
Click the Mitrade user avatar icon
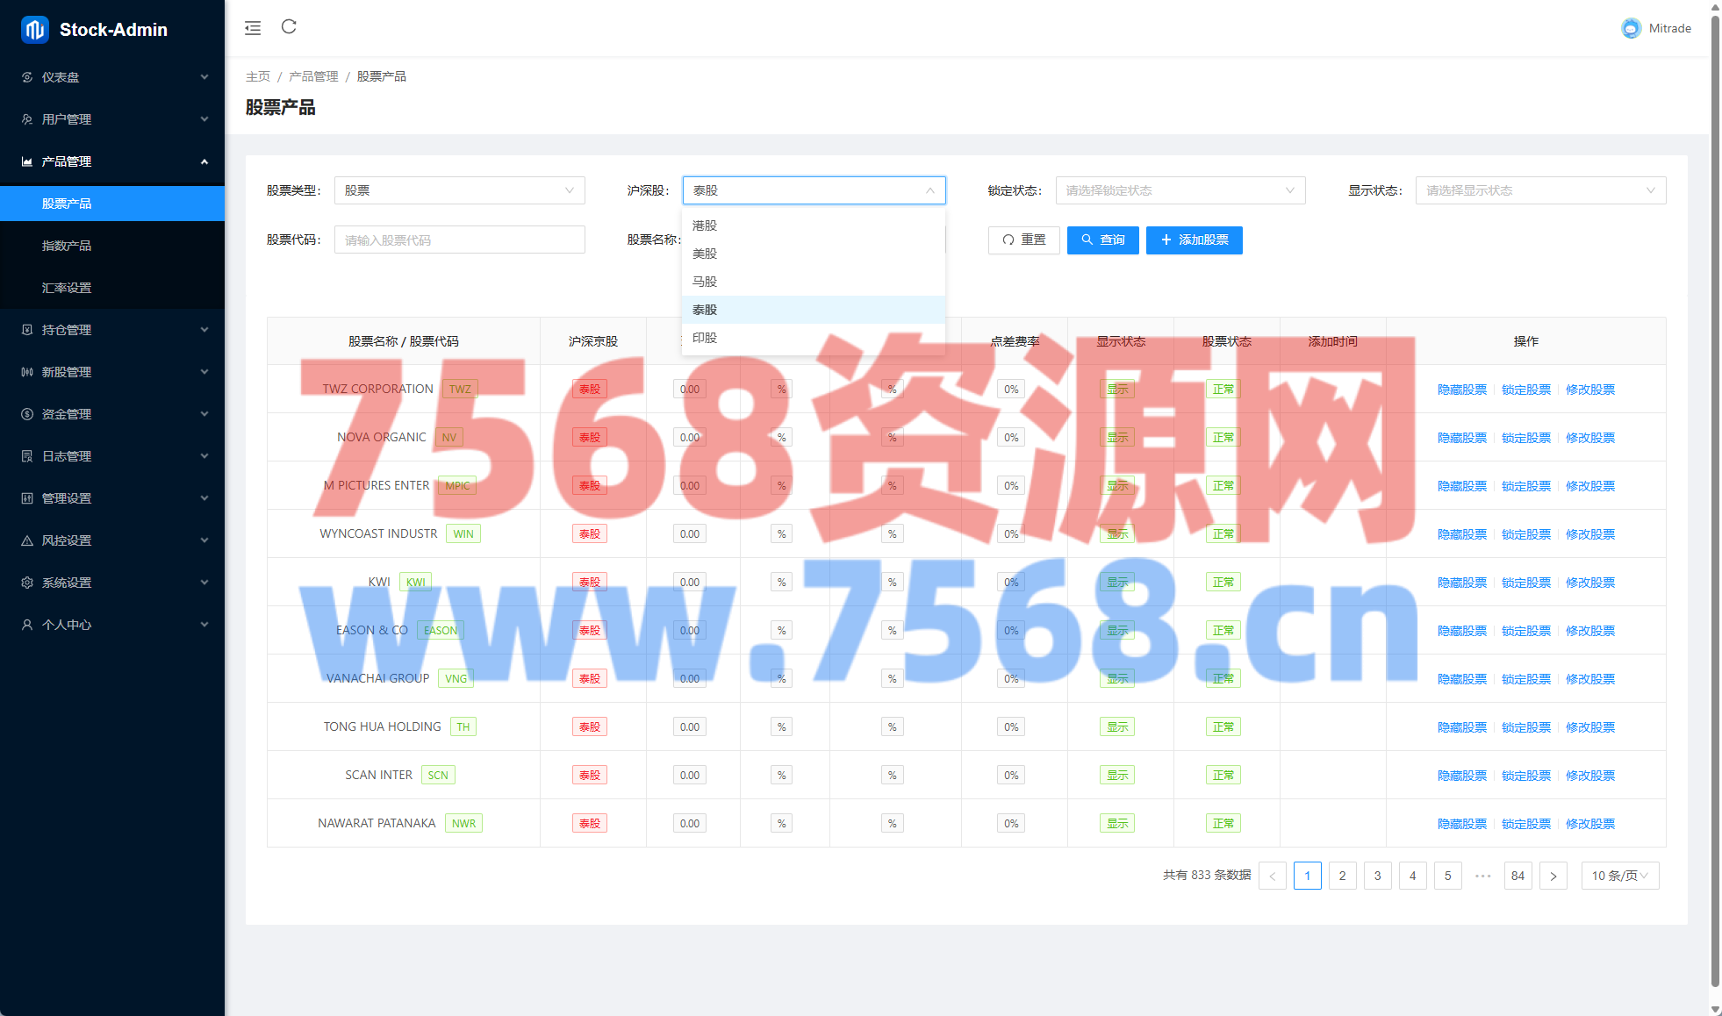tap(1630, 28)
